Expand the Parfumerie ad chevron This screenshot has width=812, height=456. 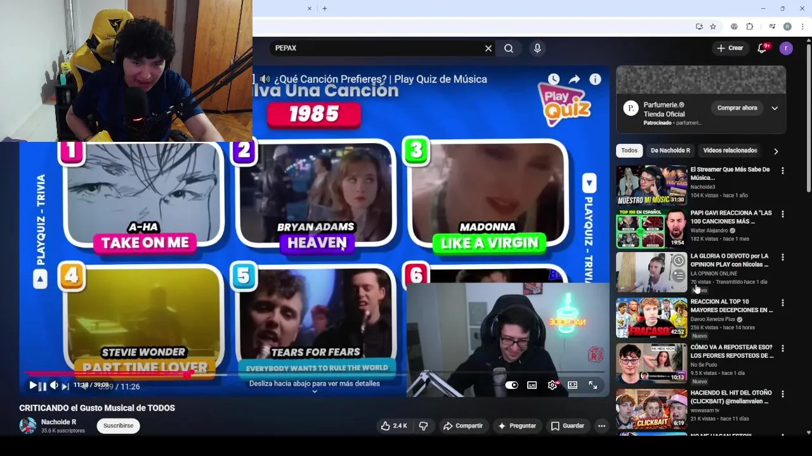[775, 108]
